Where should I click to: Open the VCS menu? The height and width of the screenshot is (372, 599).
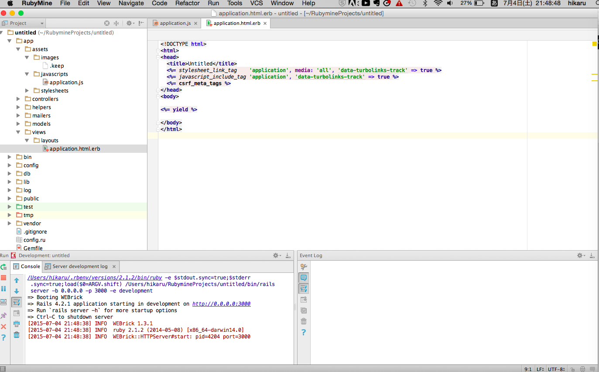pos(257,3)
